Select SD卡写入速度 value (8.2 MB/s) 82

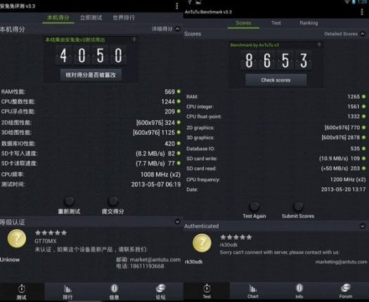tap(155, 154)
